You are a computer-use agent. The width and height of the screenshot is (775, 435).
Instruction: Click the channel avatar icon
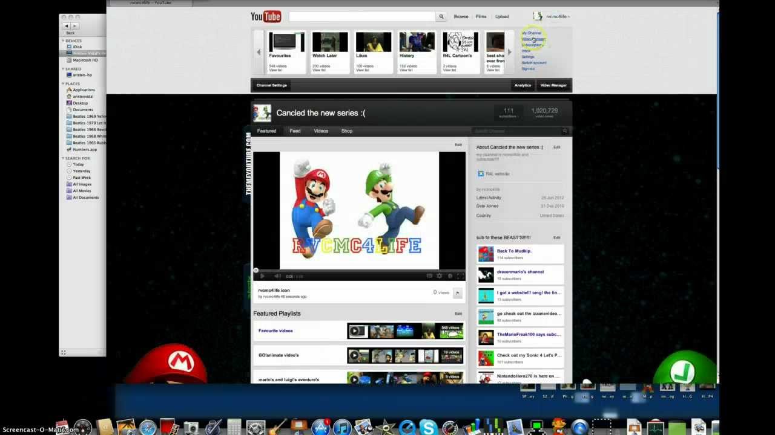tap(262, 113)
